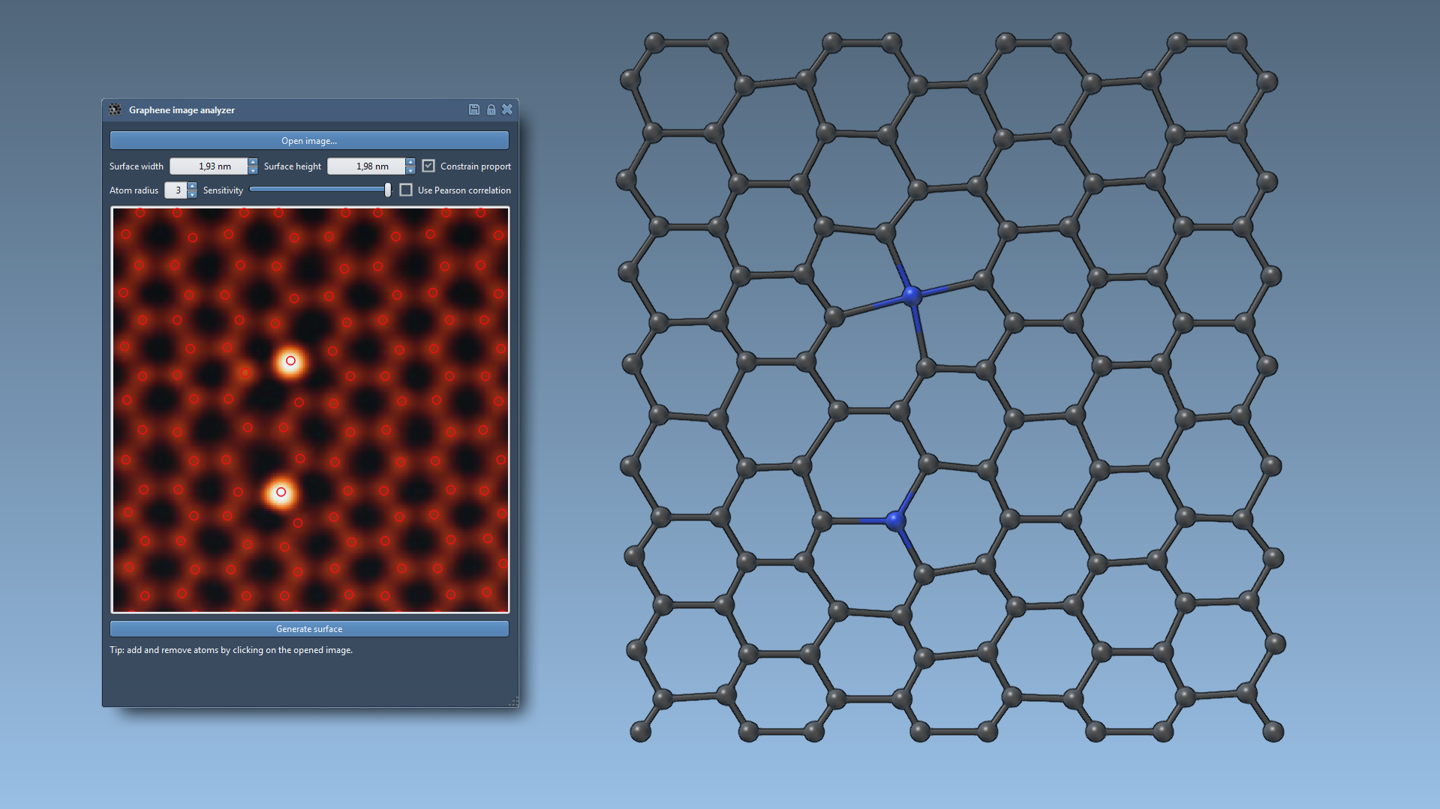Decrease Surface height with down arrow

(410, 170)
